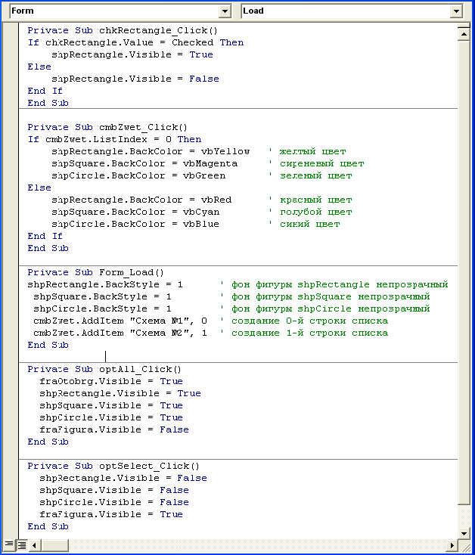The image size is (475, 555).
Task: Click 'shpCircle.Visible = False' line
Action: (114, 502)
